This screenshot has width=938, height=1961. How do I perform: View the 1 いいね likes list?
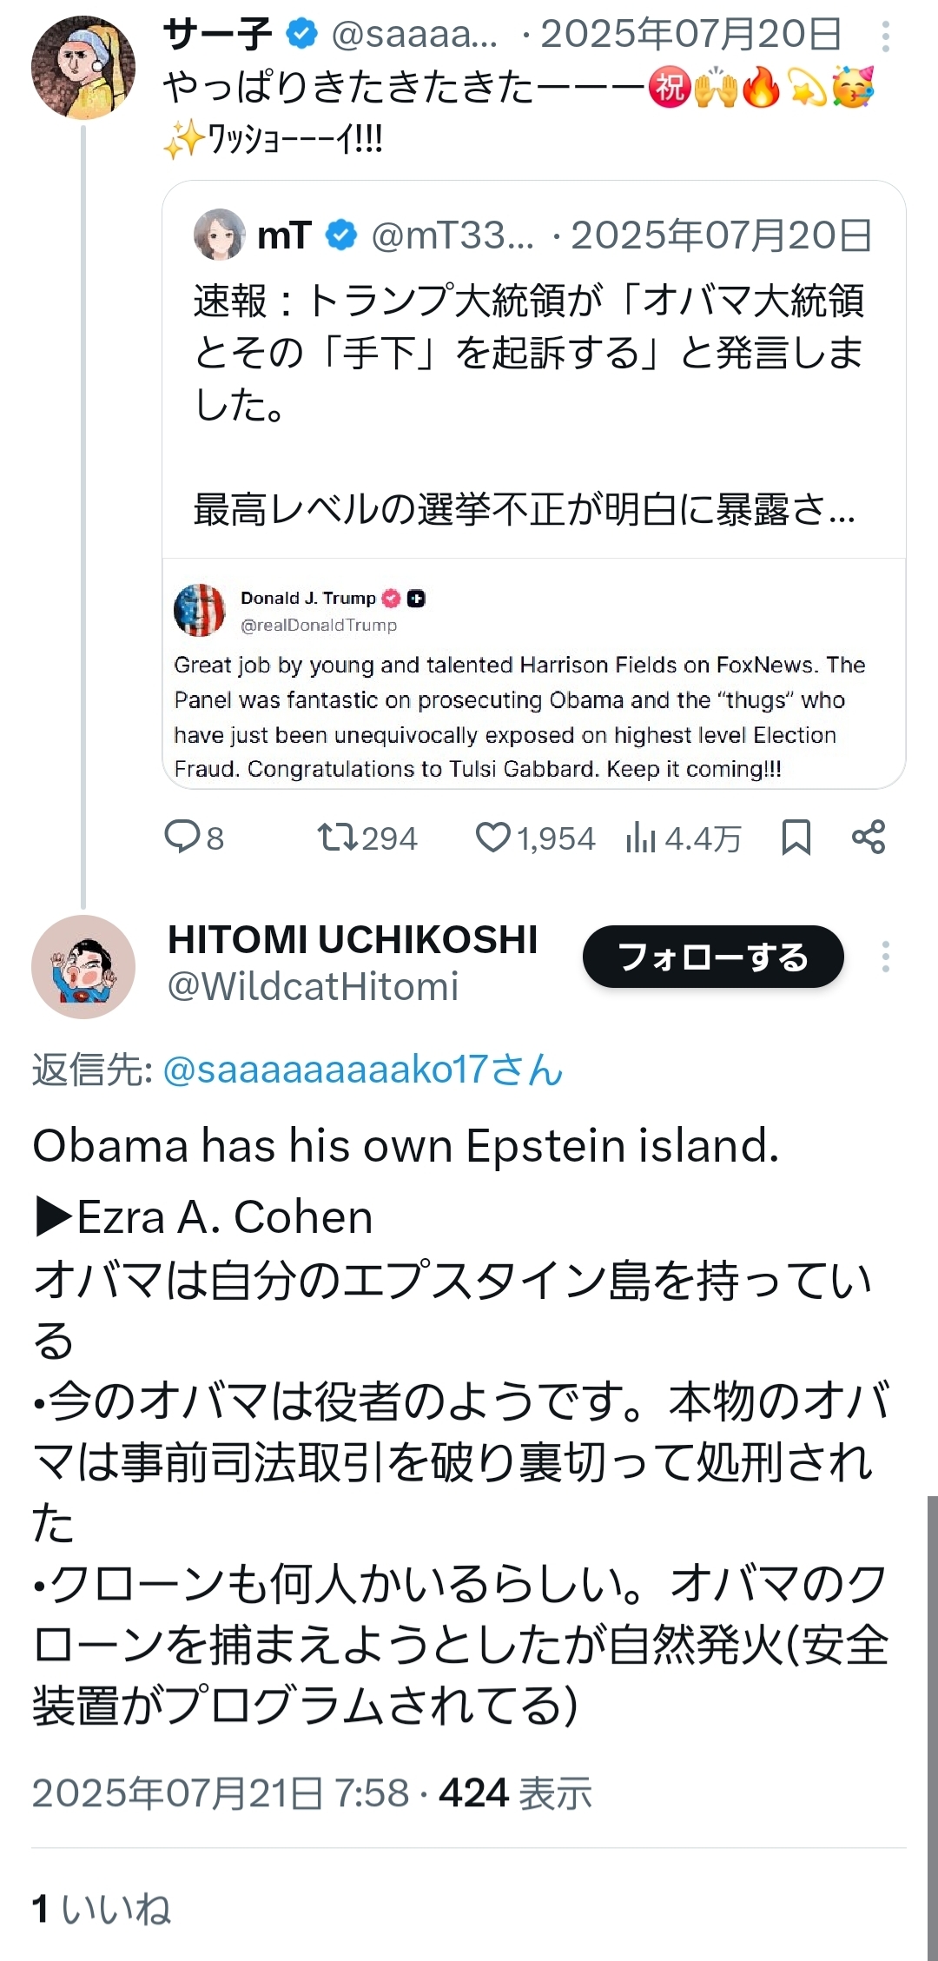(102, 1909)
